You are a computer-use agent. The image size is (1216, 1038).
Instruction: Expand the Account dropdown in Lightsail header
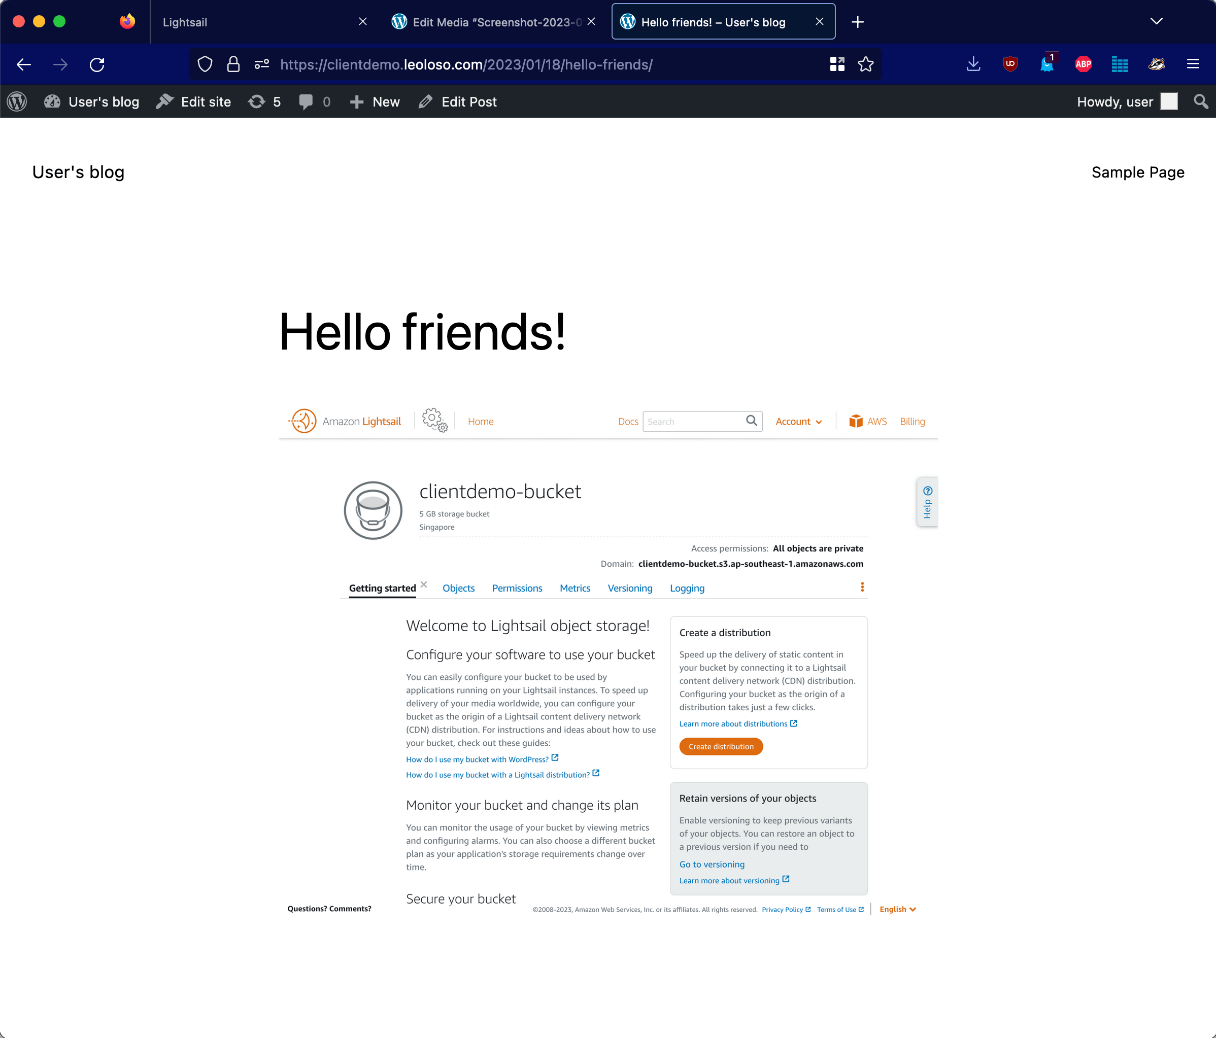799,421
